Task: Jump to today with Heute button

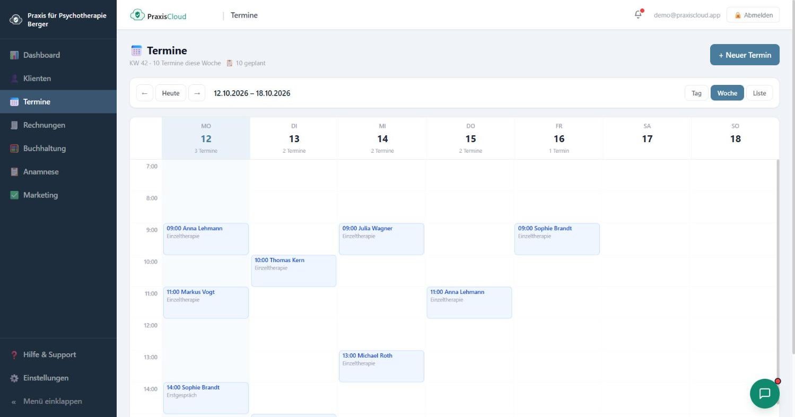Action: point(171,93)
